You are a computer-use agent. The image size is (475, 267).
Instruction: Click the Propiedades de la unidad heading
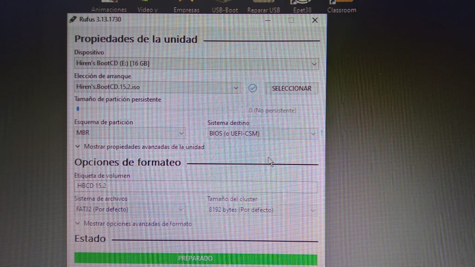coord(136,40)
